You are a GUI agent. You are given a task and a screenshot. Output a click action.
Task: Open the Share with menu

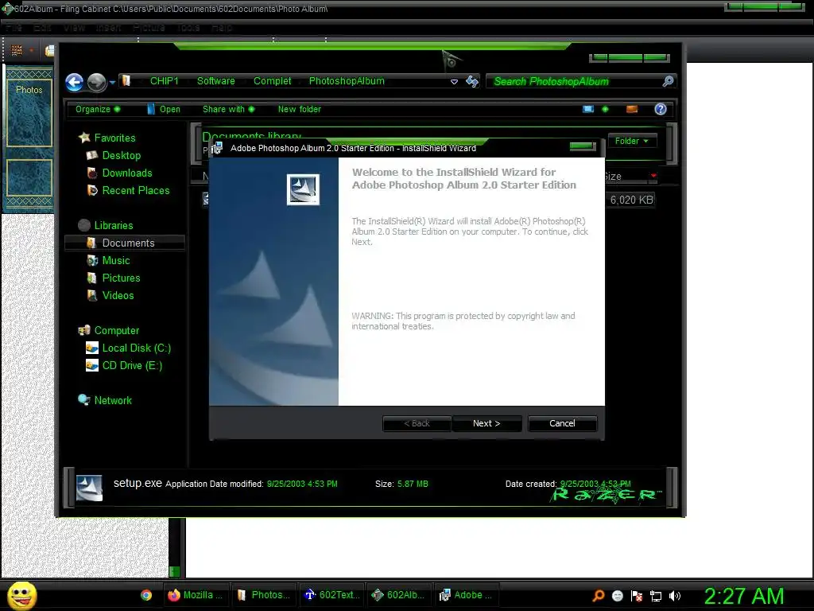click(228, 109)
